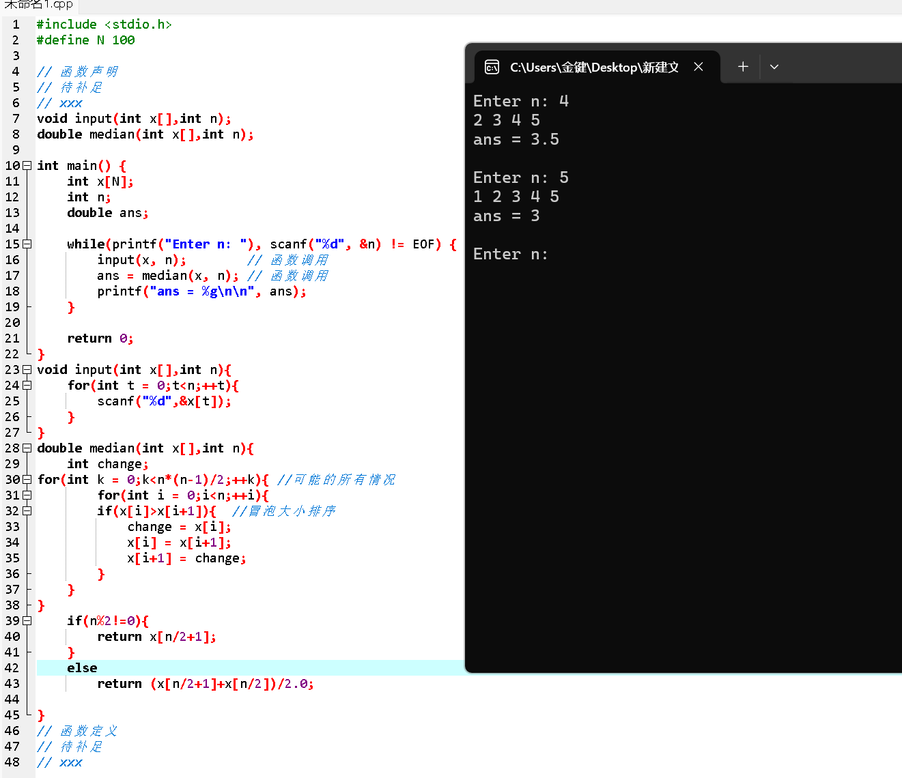Click the 'scanf("%d",&x[t]);' line

(165, 401)
